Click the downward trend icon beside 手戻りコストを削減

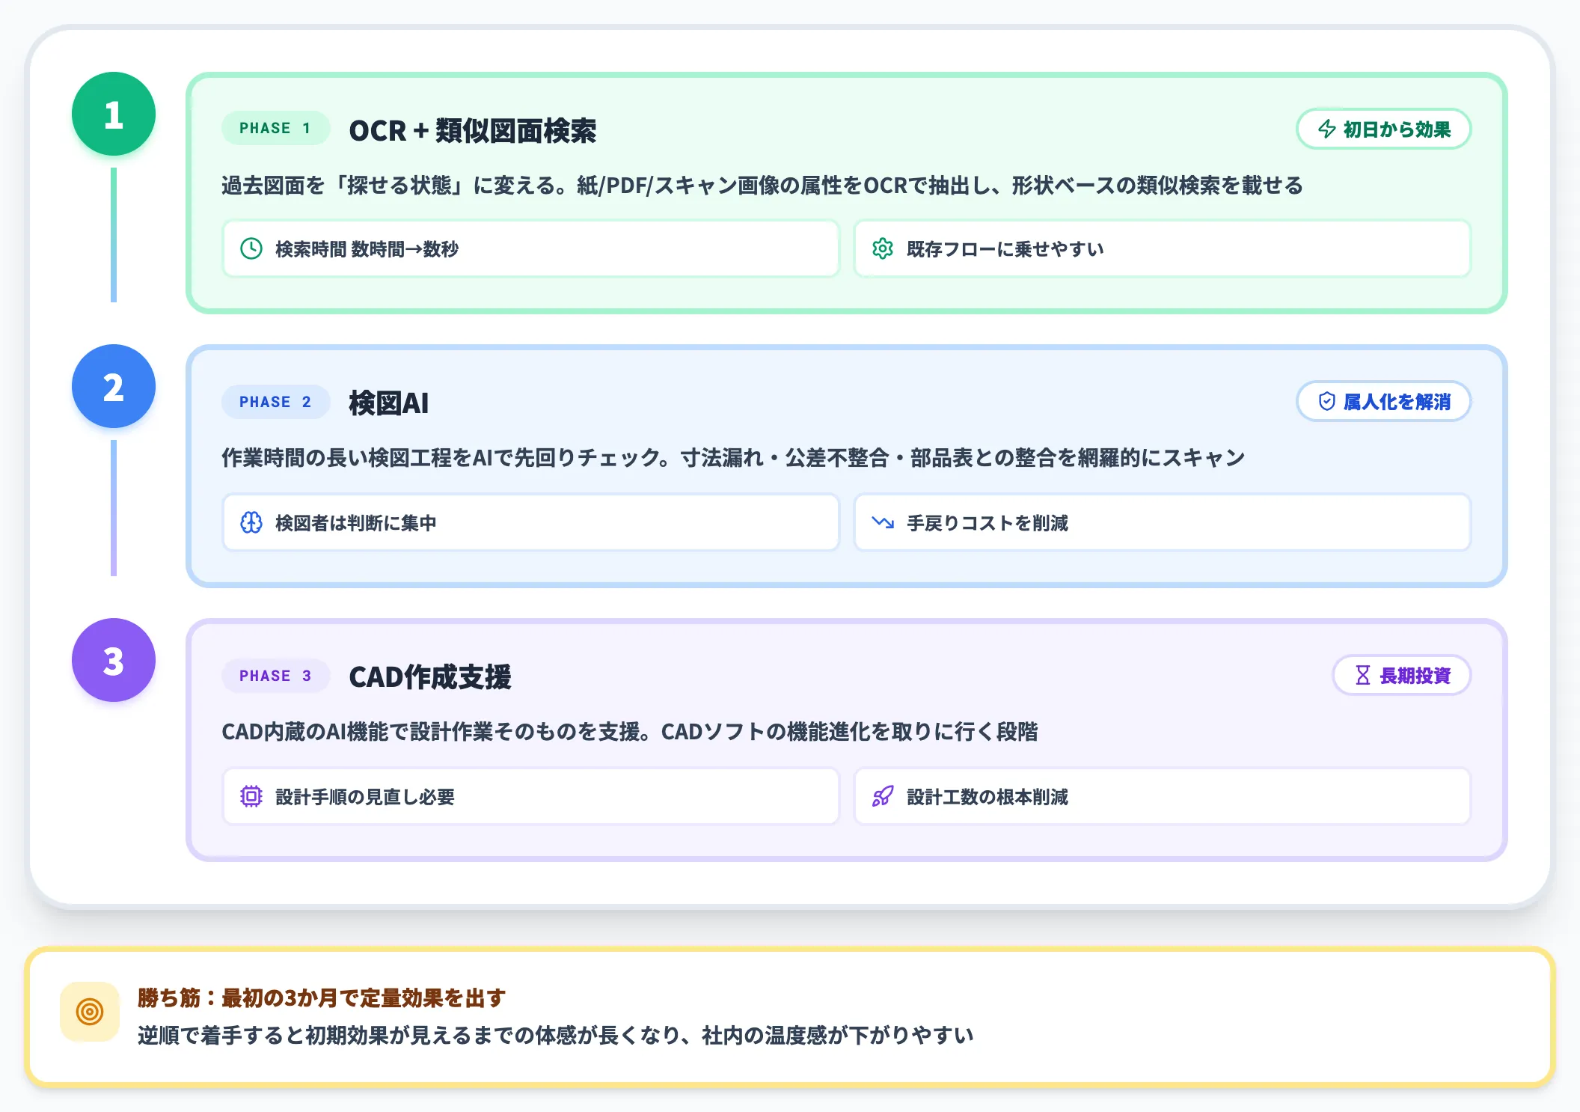(883, 522)
